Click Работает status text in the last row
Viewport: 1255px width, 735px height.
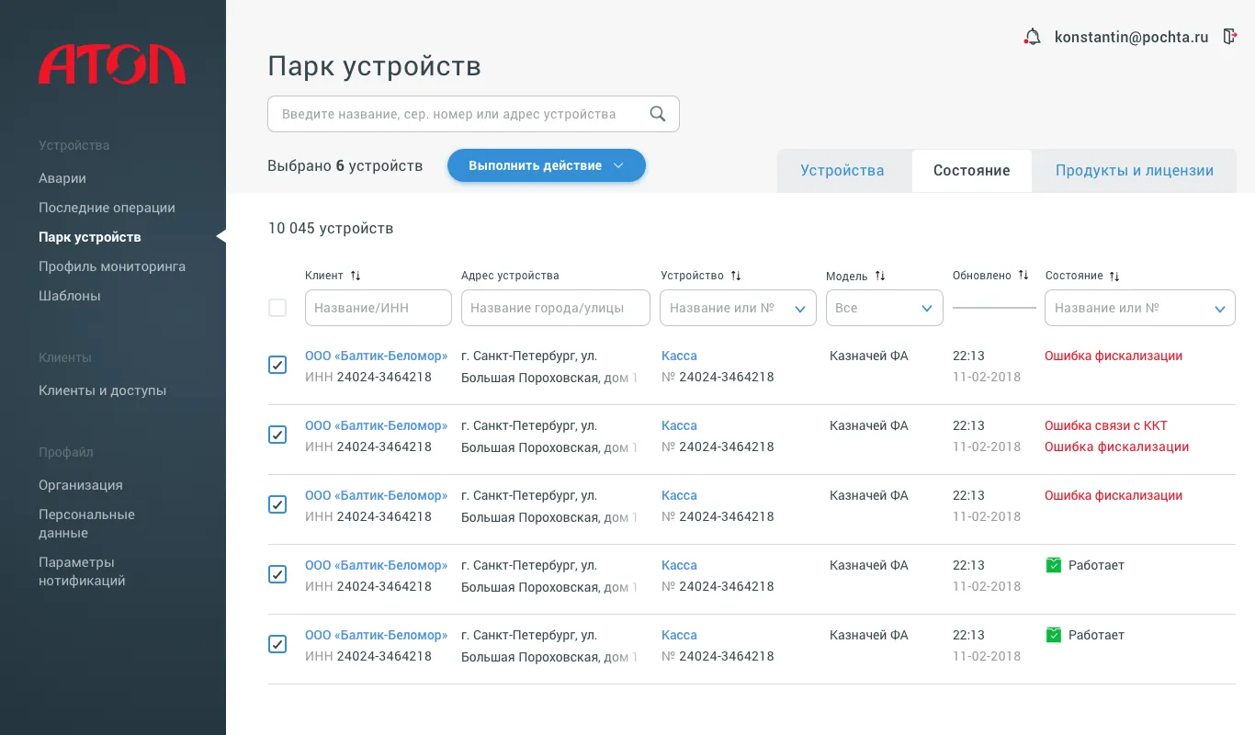tap(1096, 635)
